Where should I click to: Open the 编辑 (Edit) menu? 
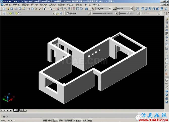point(16,5)
